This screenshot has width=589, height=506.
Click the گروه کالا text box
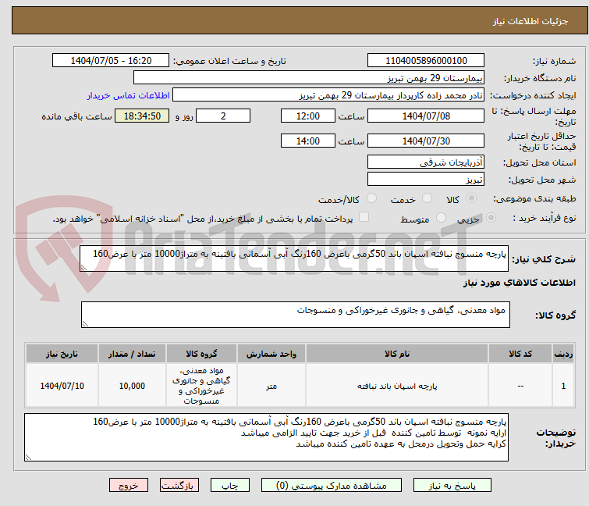click(x=296, y=315)
